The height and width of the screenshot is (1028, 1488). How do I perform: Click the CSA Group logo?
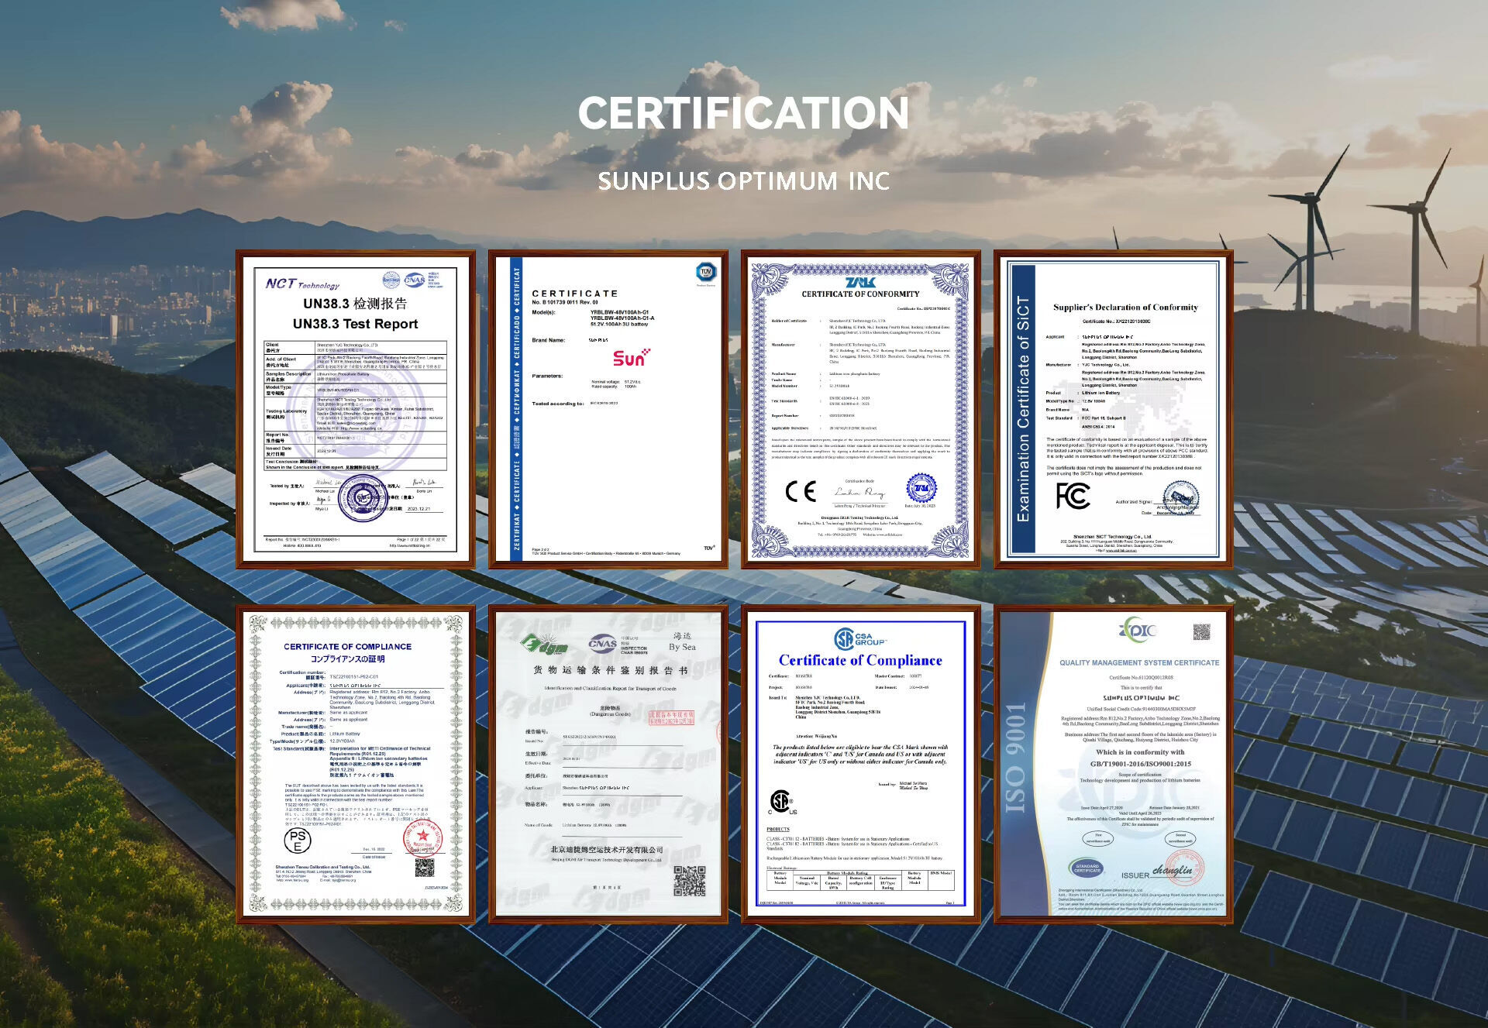[x=859, y=640]
